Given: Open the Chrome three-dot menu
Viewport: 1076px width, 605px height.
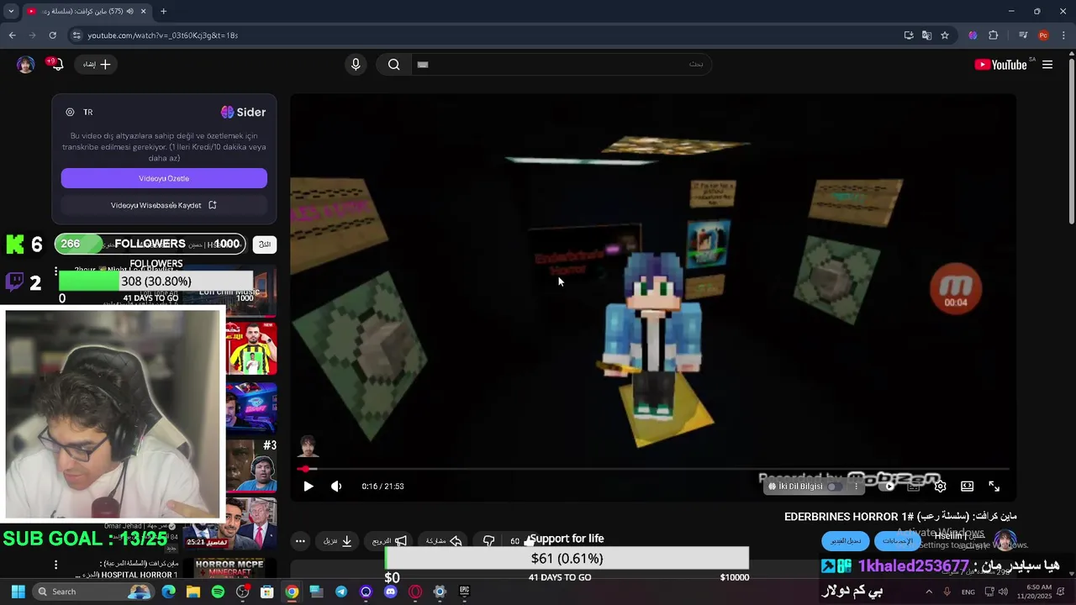Looking at the screenshot, I should tap(1063, 35).
